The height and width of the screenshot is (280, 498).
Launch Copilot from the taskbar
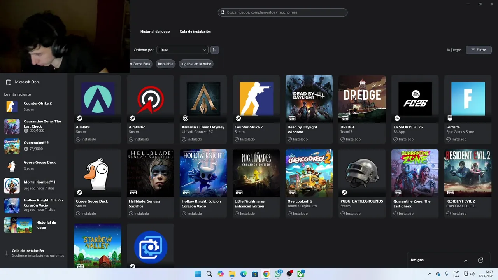[221, 274]
